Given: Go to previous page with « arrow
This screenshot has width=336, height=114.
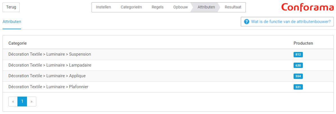Looking at the screenshot, I should 13,102.
